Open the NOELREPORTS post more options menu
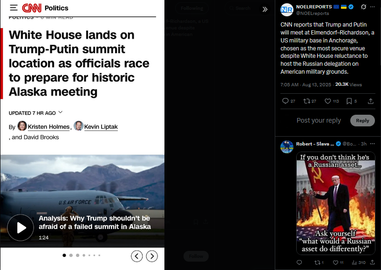 click(372, 7)
